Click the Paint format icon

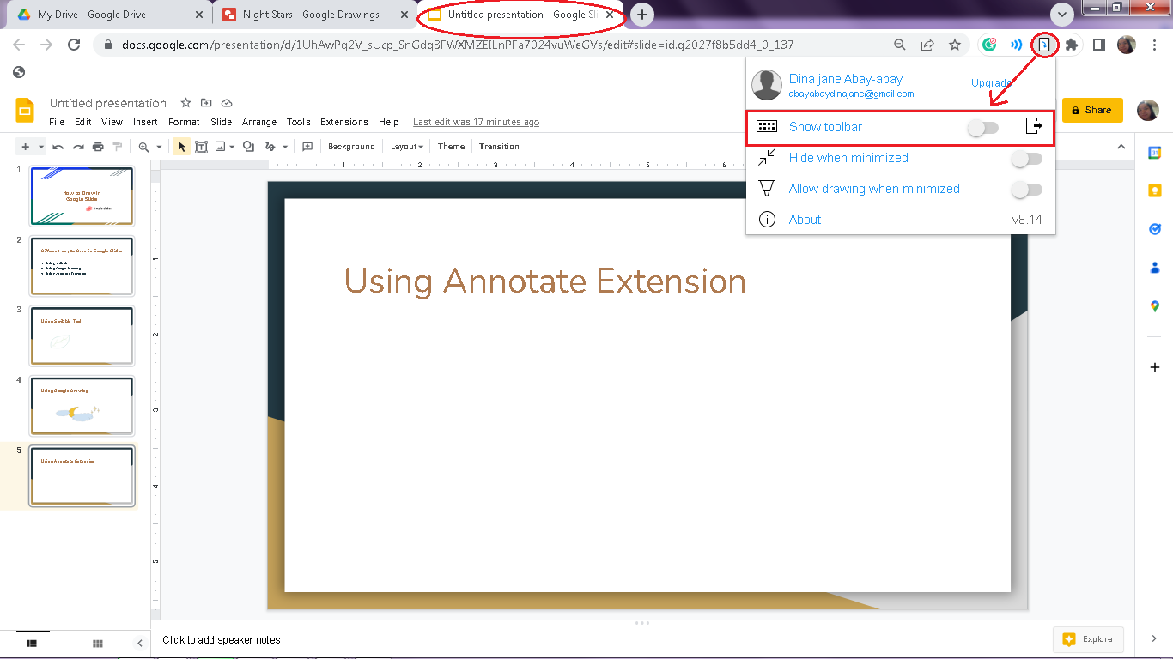click(118, 147)
